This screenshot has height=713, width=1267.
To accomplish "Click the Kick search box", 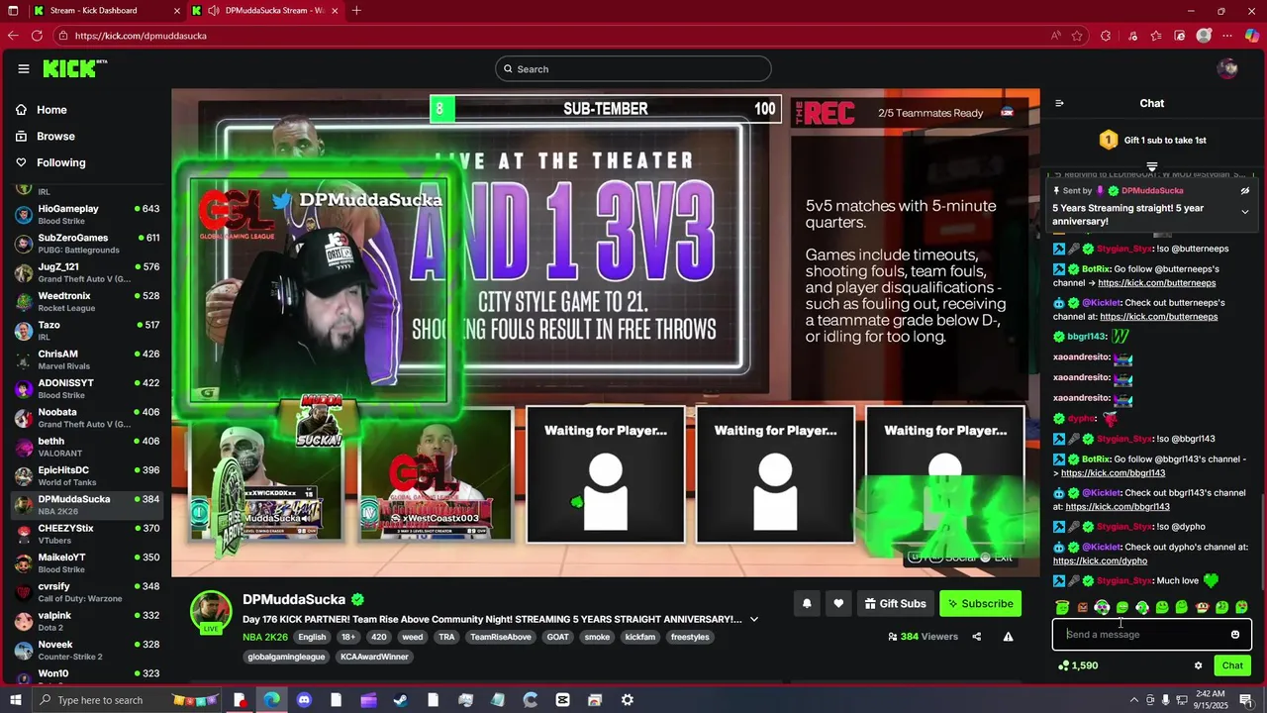I will 633,68.
